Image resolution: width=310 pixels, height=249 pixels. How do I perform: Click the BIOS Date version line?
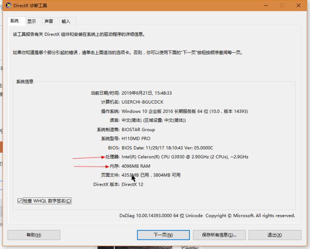[167, 148]
